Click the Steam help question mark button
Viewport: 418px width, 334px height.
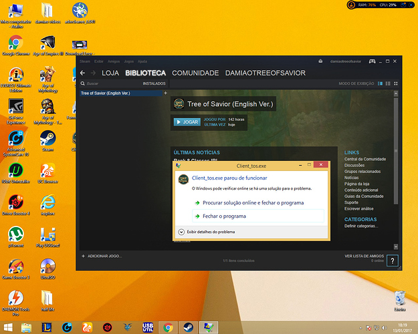click(x=393, y=261)
